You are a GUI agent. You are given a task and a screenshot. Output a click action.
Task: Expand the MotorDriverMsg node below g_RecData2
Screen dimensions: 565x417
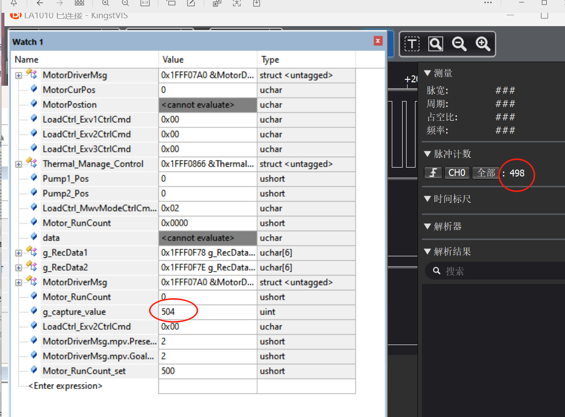[18, 282]
